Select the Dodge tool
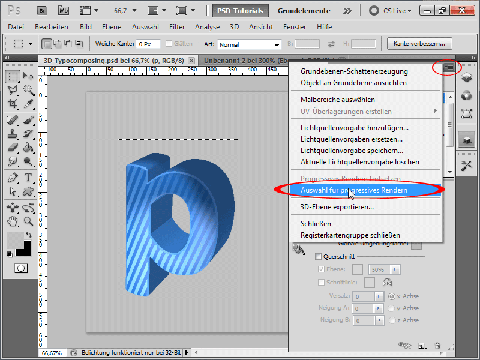 click(x=28, y=161)
